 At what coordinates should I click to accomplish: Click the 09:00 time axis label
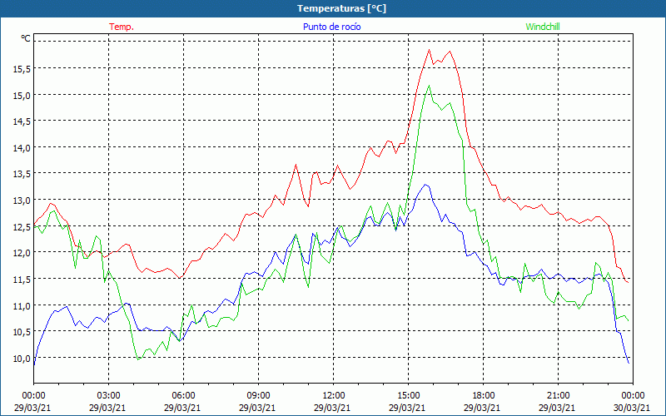point(258,396)
